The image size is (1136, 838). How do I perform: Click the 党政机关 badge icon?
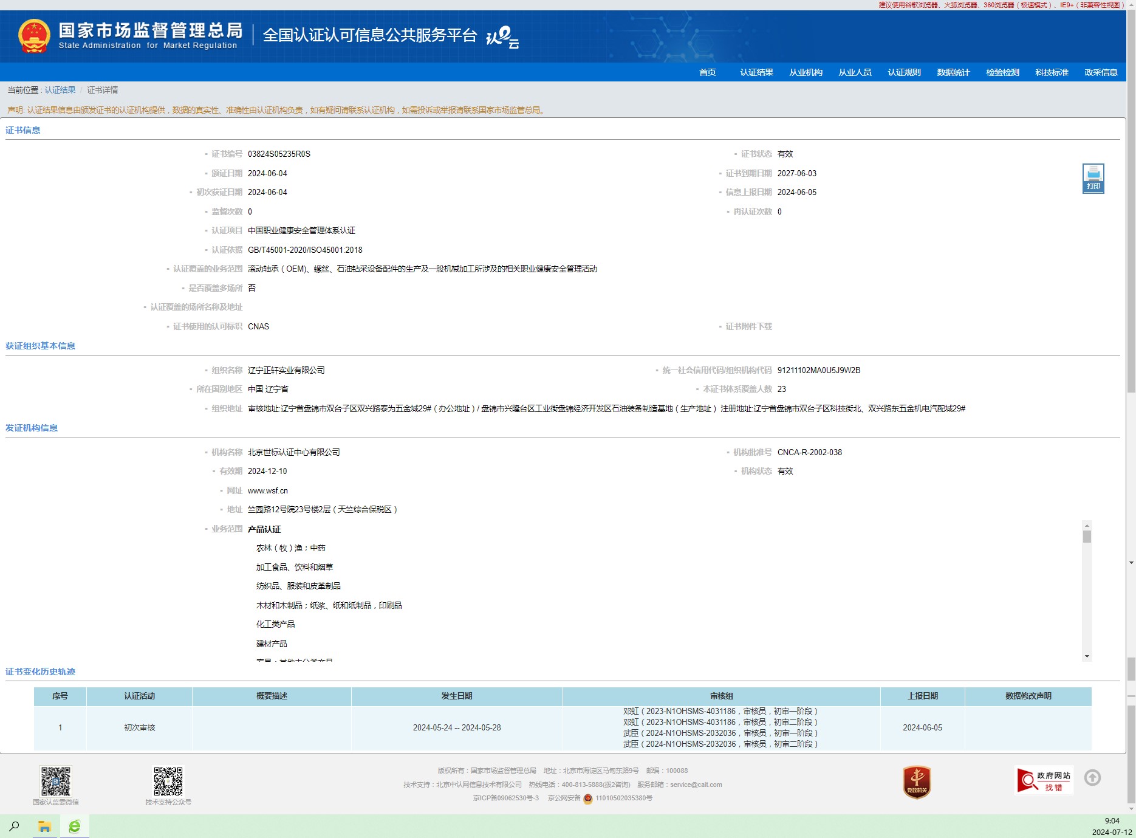point(917,781)
